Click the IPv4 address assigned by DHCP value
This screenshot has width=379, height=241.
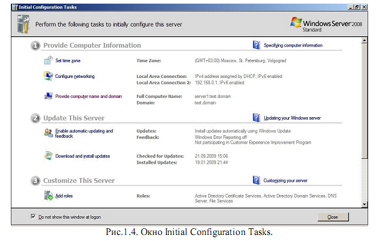(238, 76)
